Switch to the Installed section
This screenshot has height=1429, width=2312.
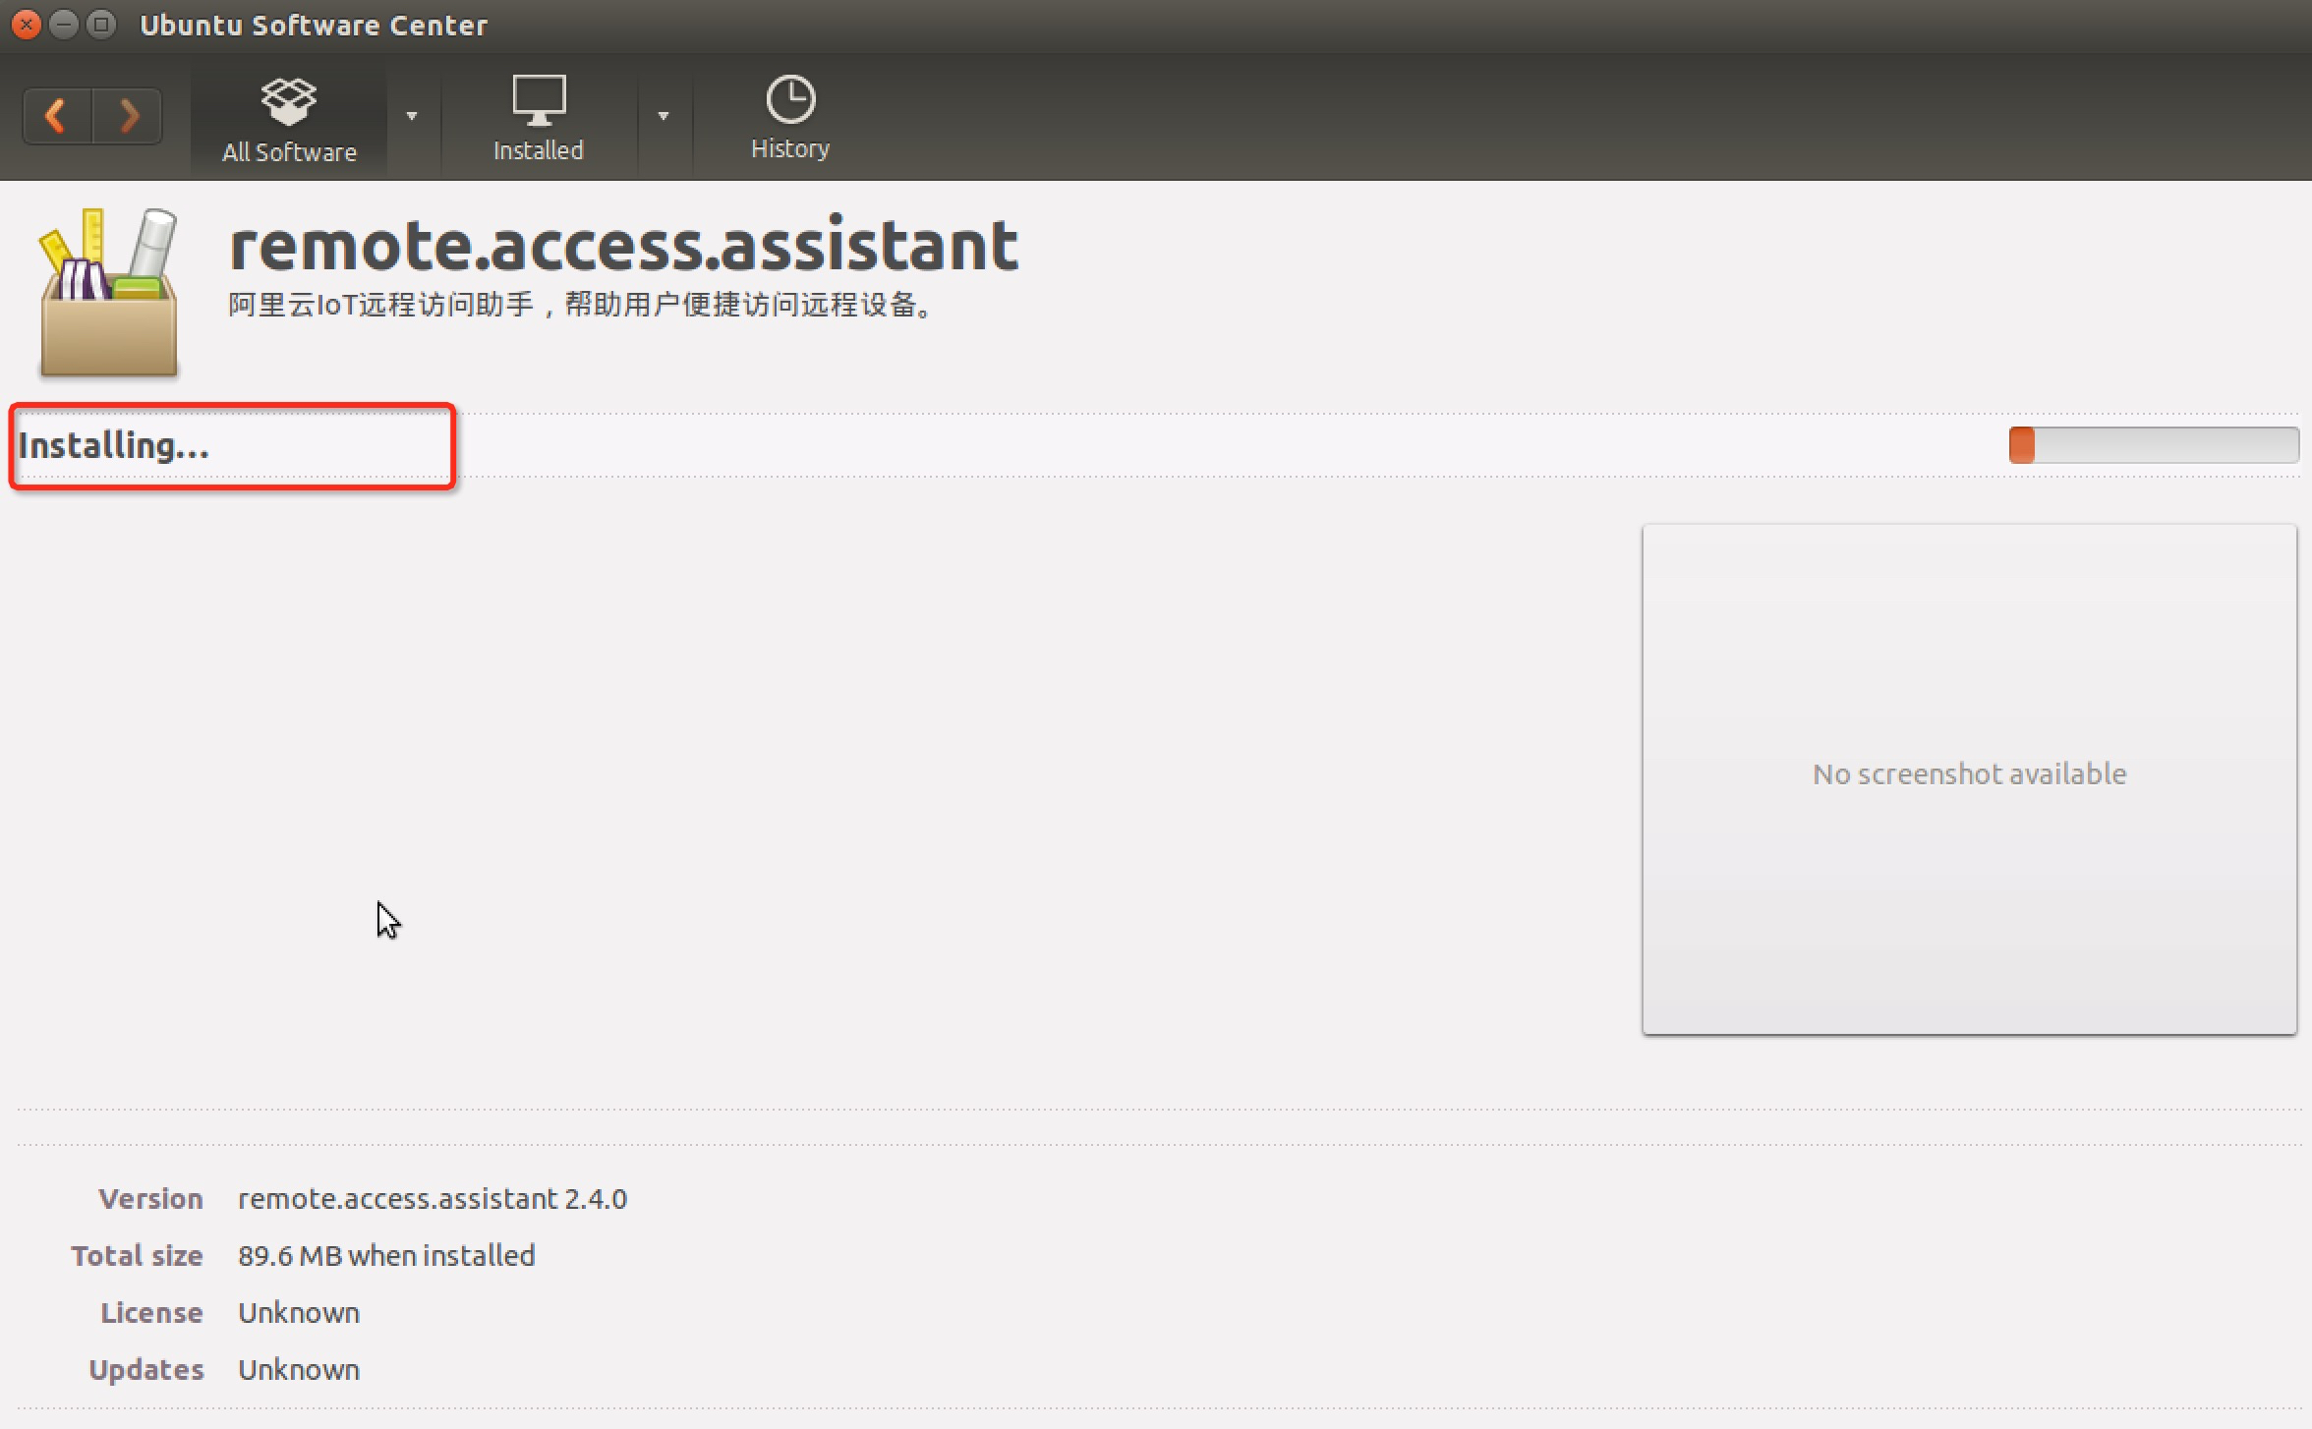tap(539, 120)
